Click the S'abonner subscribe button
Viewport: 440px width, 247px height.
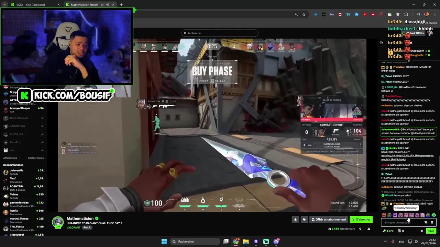(x=361, y=220)
